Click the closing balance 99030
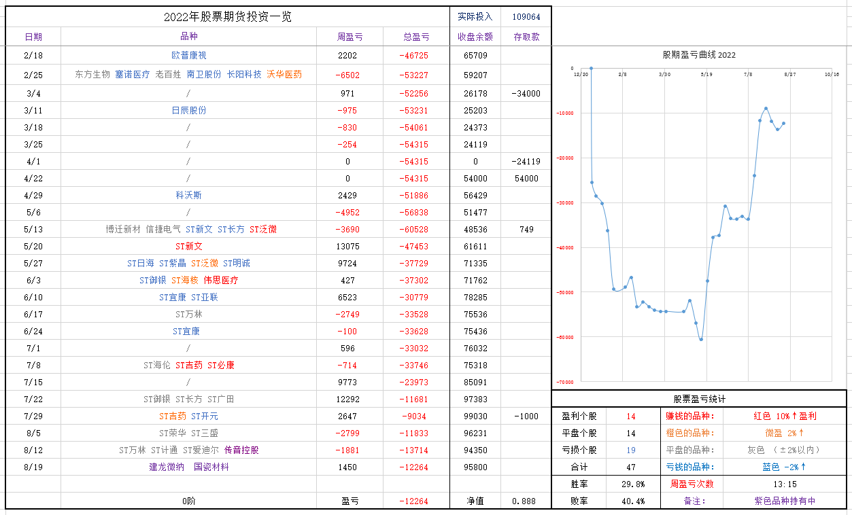The height and width of the screenshot is (515, 852). pyautogui.click(x=475, y=416)
